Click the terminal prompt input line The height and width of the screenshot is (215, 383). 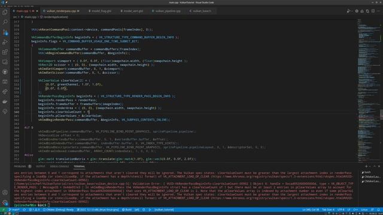(x=32, y=205)
